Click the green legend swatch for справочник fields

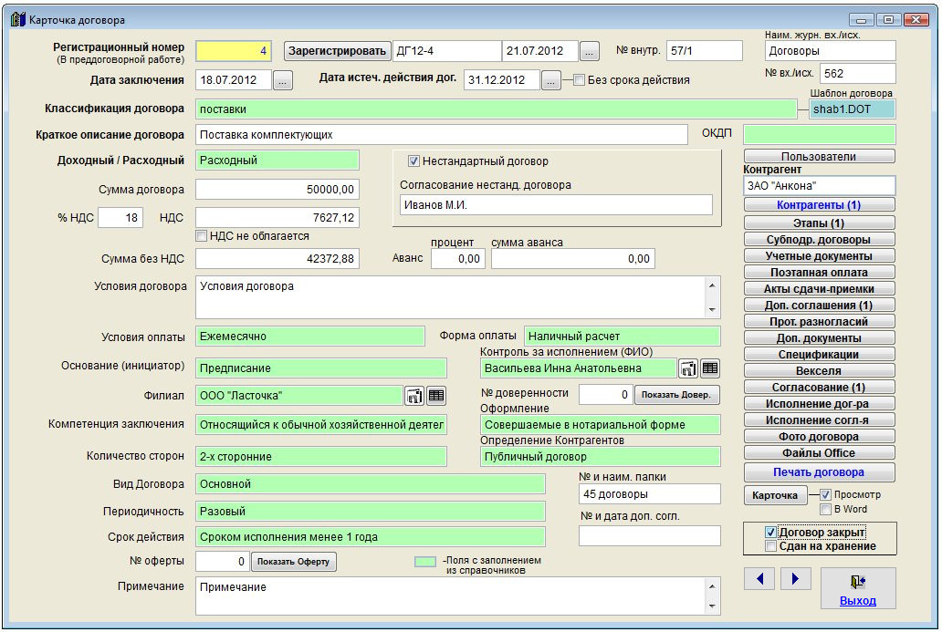click(425, 563)
